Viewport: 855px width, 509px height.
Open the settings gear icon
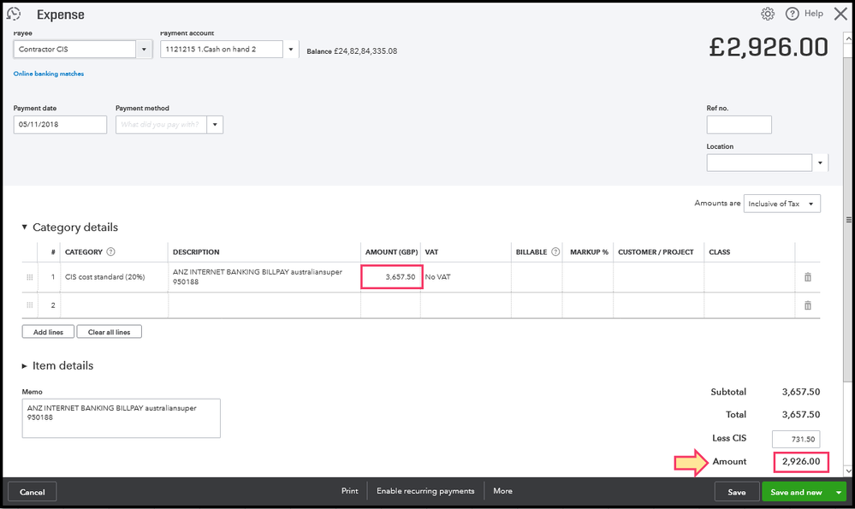767,14
